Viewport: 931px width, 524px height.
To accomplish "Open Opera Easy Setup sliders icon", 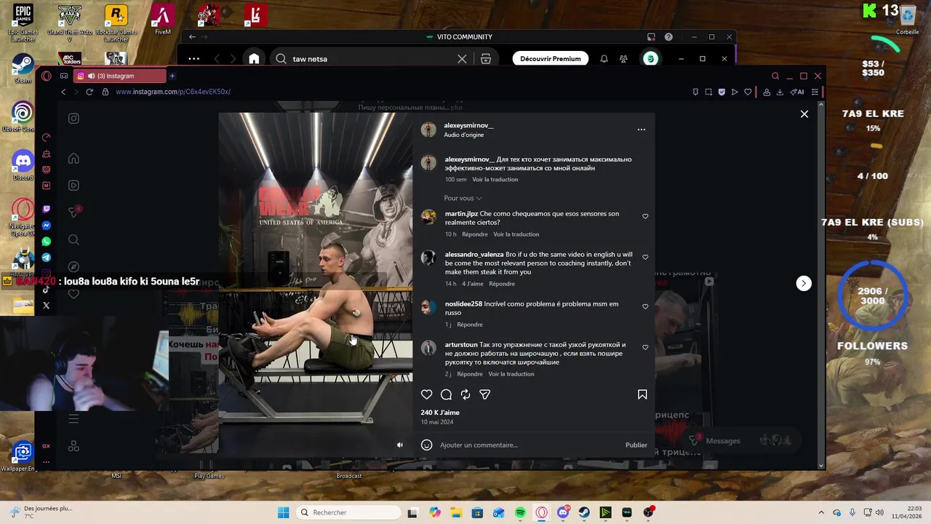I will [x=815, y=92].
